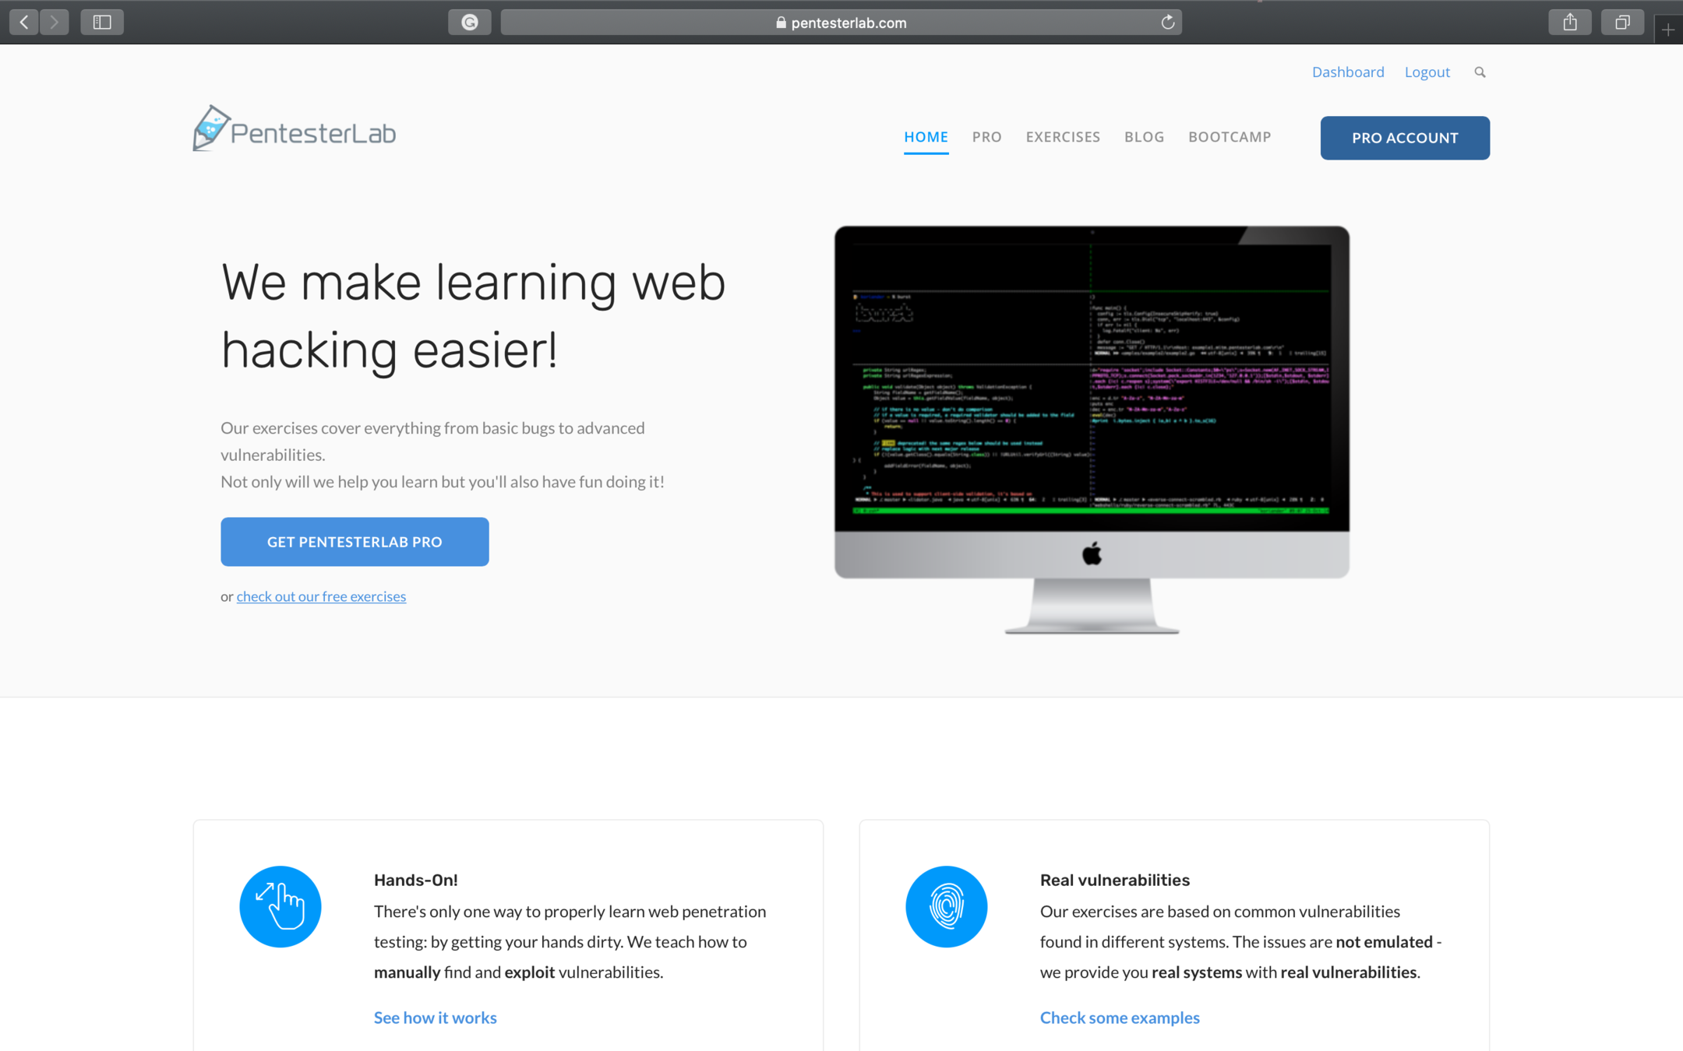1683x1051 pixels.
Task: Click the Grammarly extension icon
Action: click(469, 22)
